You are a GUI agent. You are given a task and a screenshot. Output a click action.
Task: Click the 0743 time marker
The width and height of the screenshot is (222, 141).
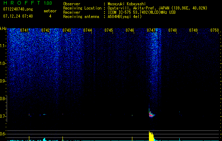point(67,30)
